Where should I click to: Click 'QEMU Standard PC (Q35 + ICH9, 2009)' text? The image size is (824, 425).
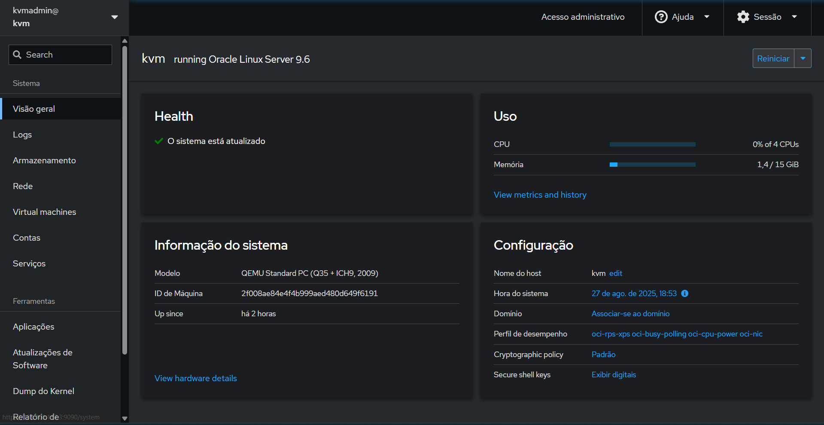click(310, 273)
